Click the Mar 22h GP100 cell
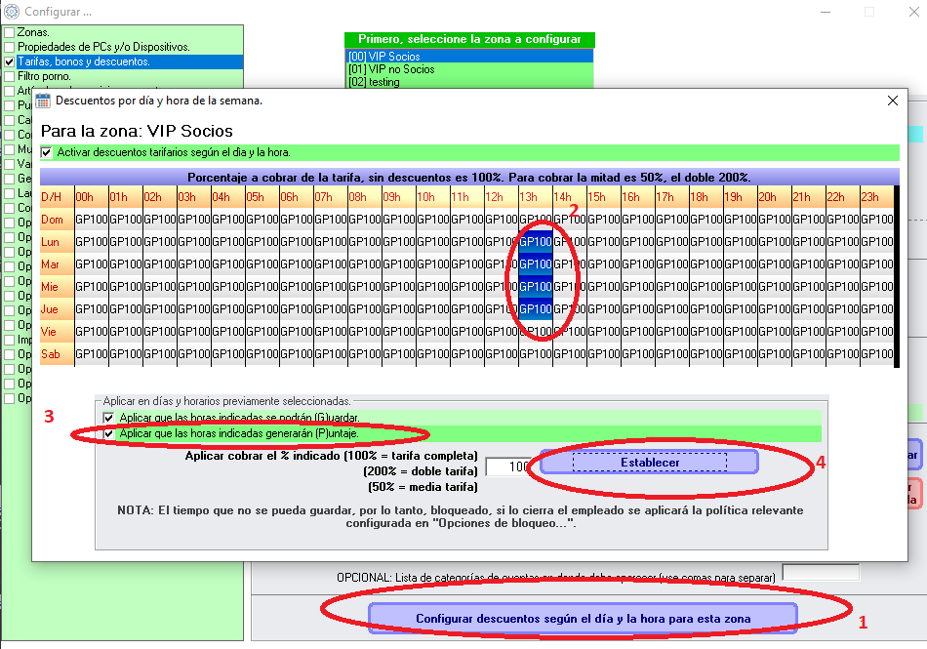The width and height of the screenshot is (927, 649). [843, 264]
